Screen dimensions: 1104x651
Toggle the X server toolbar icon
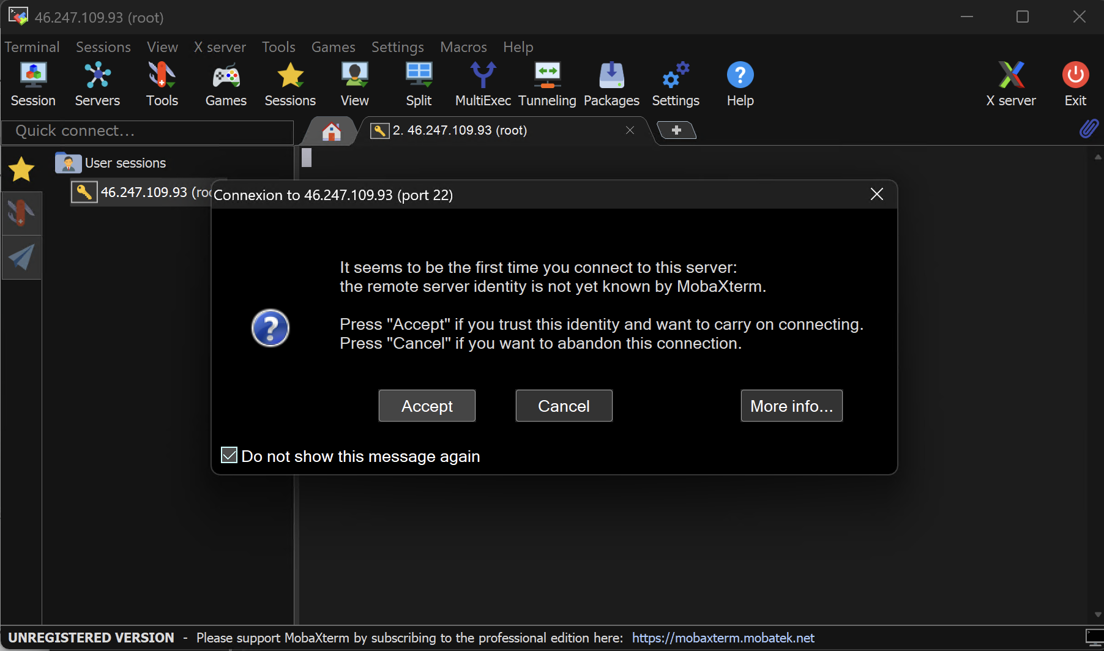coord(1011,84)
